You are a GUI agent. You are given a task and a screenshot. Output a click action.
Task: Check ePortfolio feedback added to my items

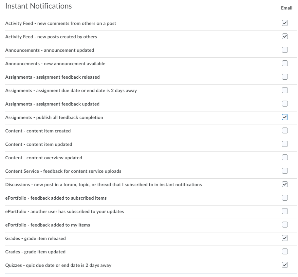coord(285,225)
